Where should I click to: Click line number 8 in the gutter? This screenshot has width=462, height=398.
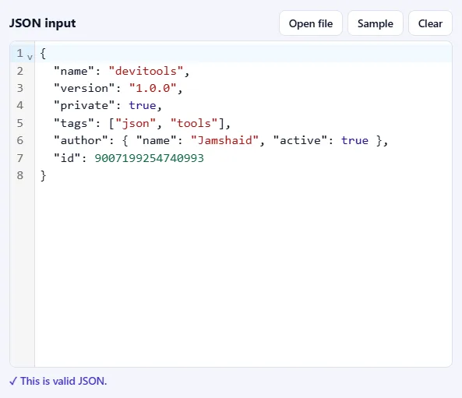19,175
